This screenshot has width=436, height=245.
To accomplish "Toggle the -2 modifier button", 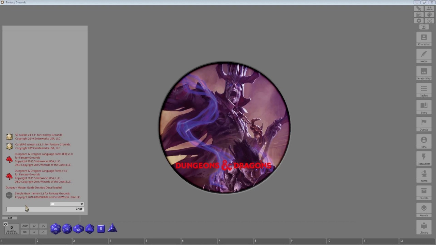I will (x=34, y=232).
